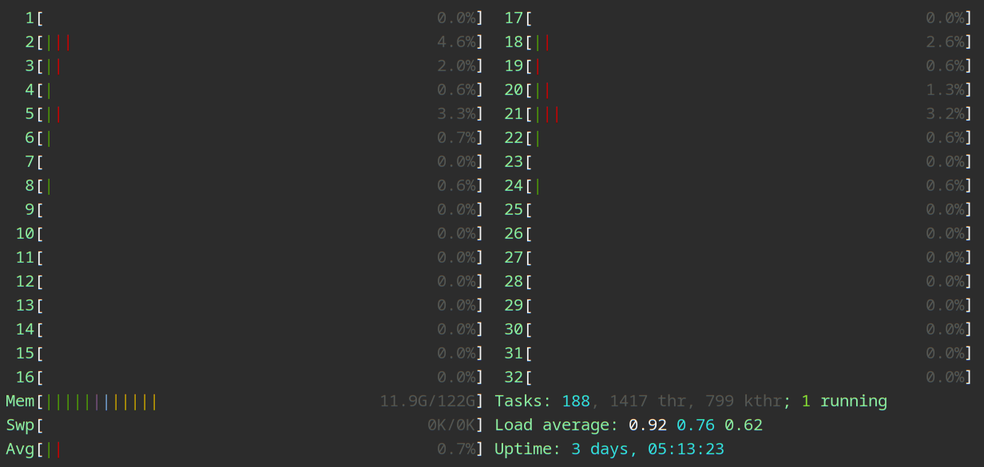Screen dimensions: 984x467
Task: Click the CPU 17 core label
Action: (514, 18)
